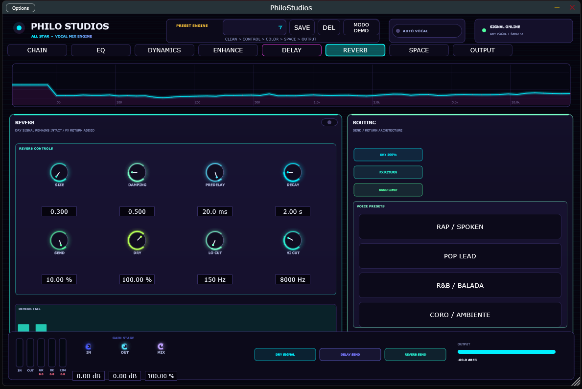Viewport: 582px width, 389px height.
Task: Click the DECAY knob
Action: (x=293, y=172)
